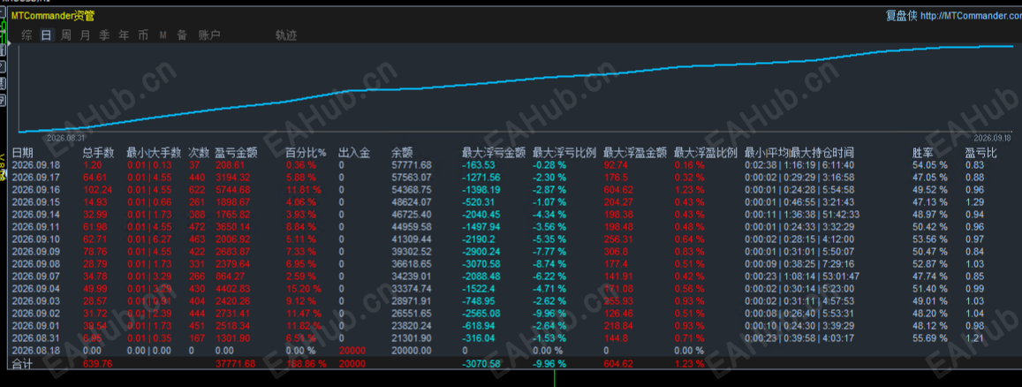
Task: Select the 季 quarterly tab
Action: coord(104,35)
